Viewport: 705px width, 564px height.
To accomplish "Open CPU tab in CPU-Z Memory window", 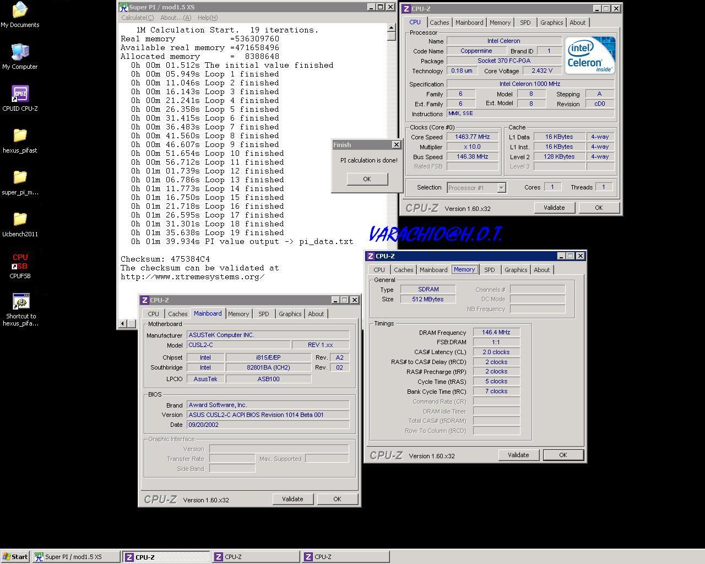I will (379, 270).
